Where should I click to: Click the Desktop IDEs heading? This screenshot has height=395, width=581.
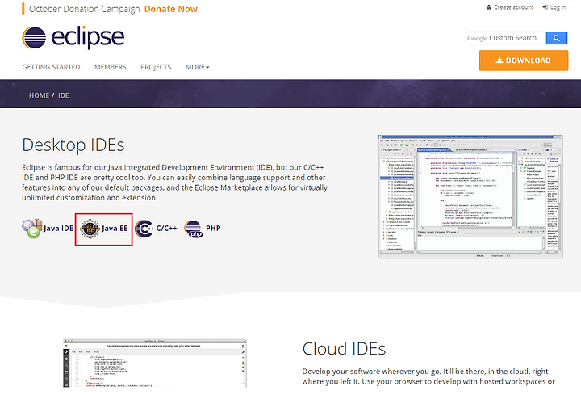click(x=73, y=145)
